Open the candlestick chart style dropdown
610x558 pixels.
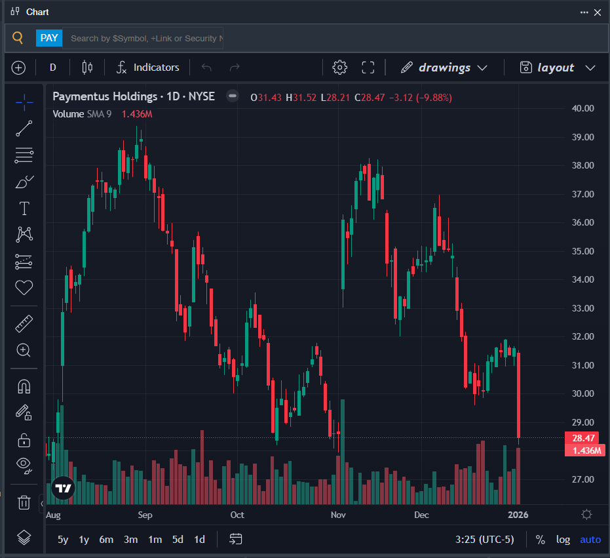click(x=87, y=68)
